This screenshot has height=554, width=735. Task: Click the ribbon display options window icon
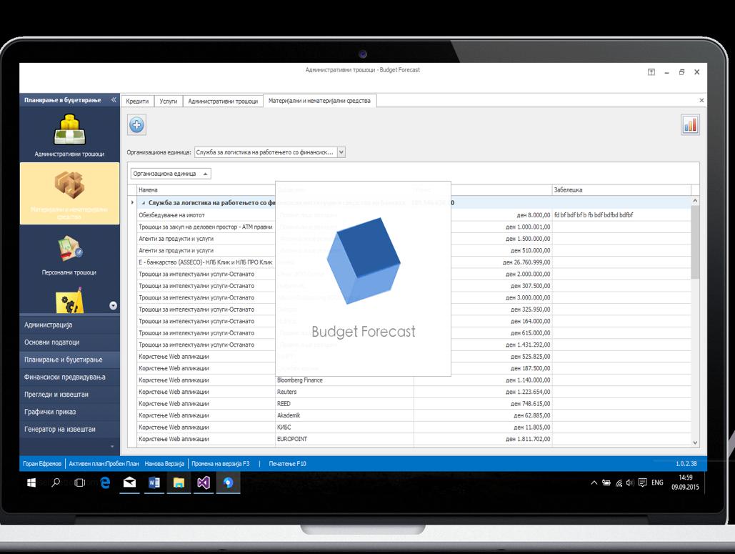pos(651,72)
